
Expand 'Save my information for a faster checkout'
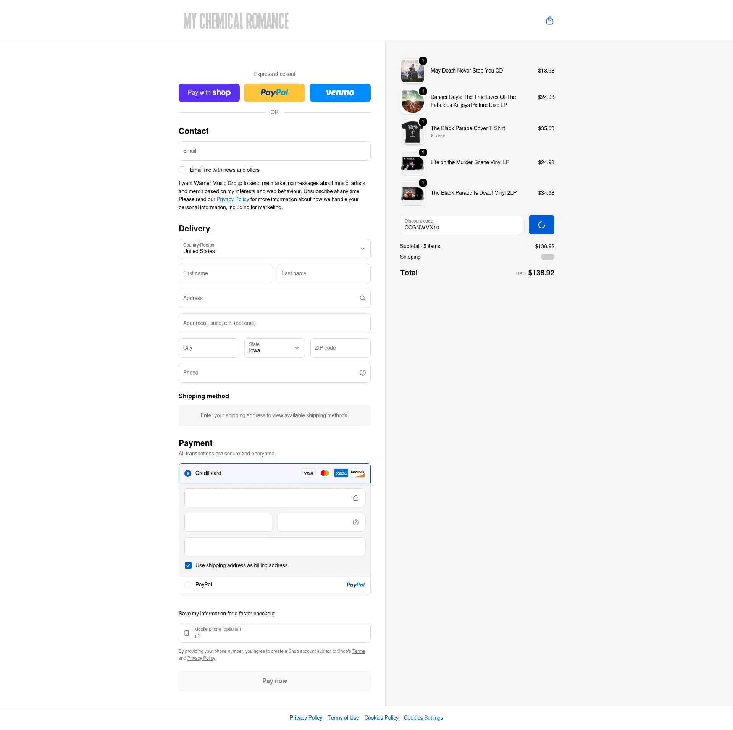click(226, 614)
